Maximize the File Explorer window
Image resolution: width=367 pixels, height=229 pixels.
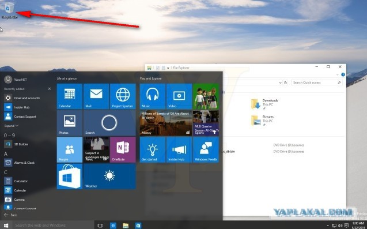tap(328, 67)
